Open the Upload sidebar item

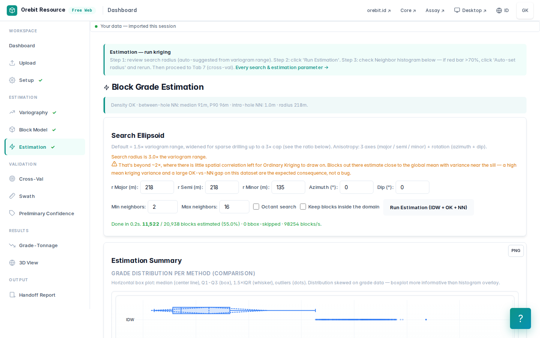(45, 63)
